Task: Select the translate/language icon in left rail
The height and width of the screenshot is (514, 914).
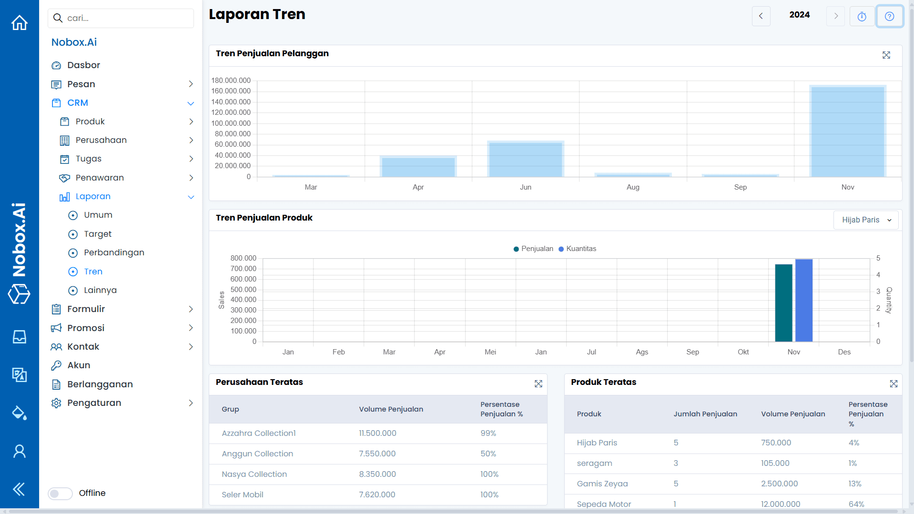Action: [x=19, y=375]
